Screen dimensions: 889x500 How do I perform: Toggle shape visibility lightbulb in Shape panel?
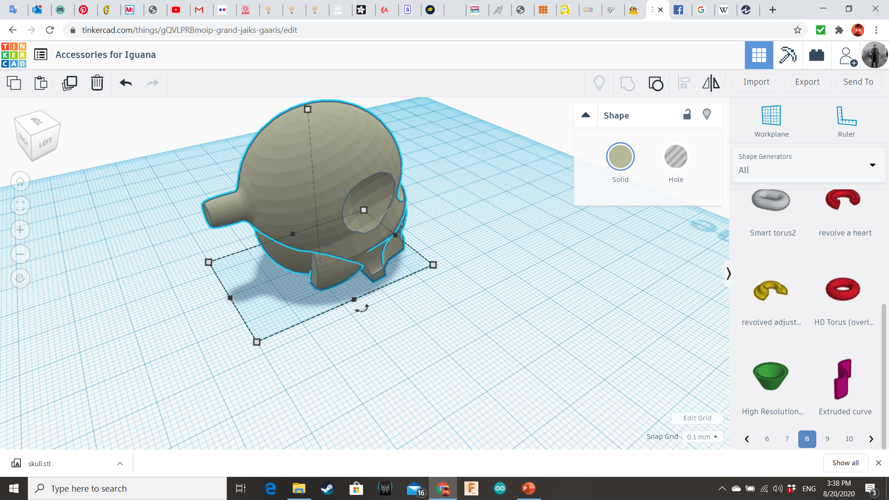tap(707, 114)
